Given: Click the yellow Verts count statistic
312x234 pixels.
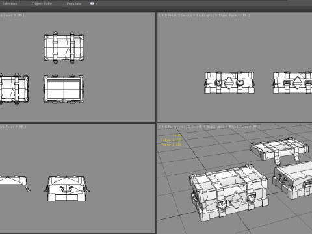Looking at the screenshot, I should point(171,144).
